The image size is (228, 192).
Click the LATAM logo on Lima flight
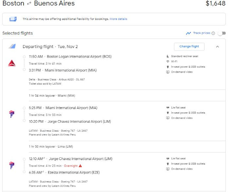click(x=12, y=165)
